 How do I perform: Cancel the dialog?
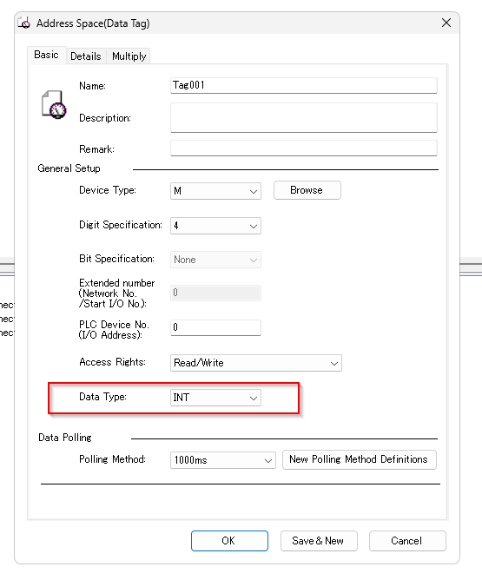(407, 541)
